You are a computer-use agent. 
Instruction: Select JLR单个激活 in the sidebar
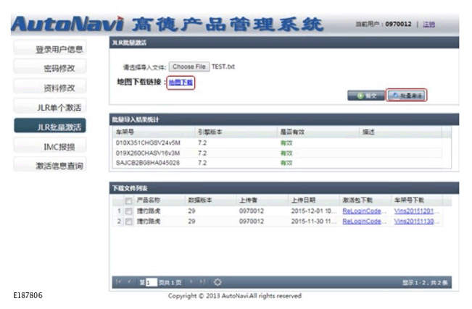[x=50, y=107]
